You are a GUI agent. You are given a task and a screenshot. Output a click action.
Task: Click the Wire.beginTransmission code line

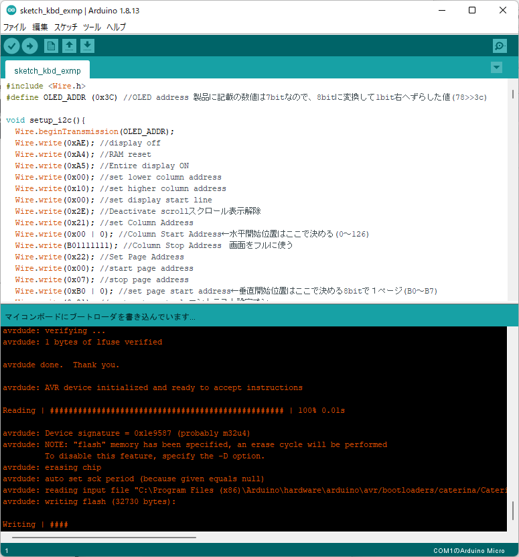(94, 131)
